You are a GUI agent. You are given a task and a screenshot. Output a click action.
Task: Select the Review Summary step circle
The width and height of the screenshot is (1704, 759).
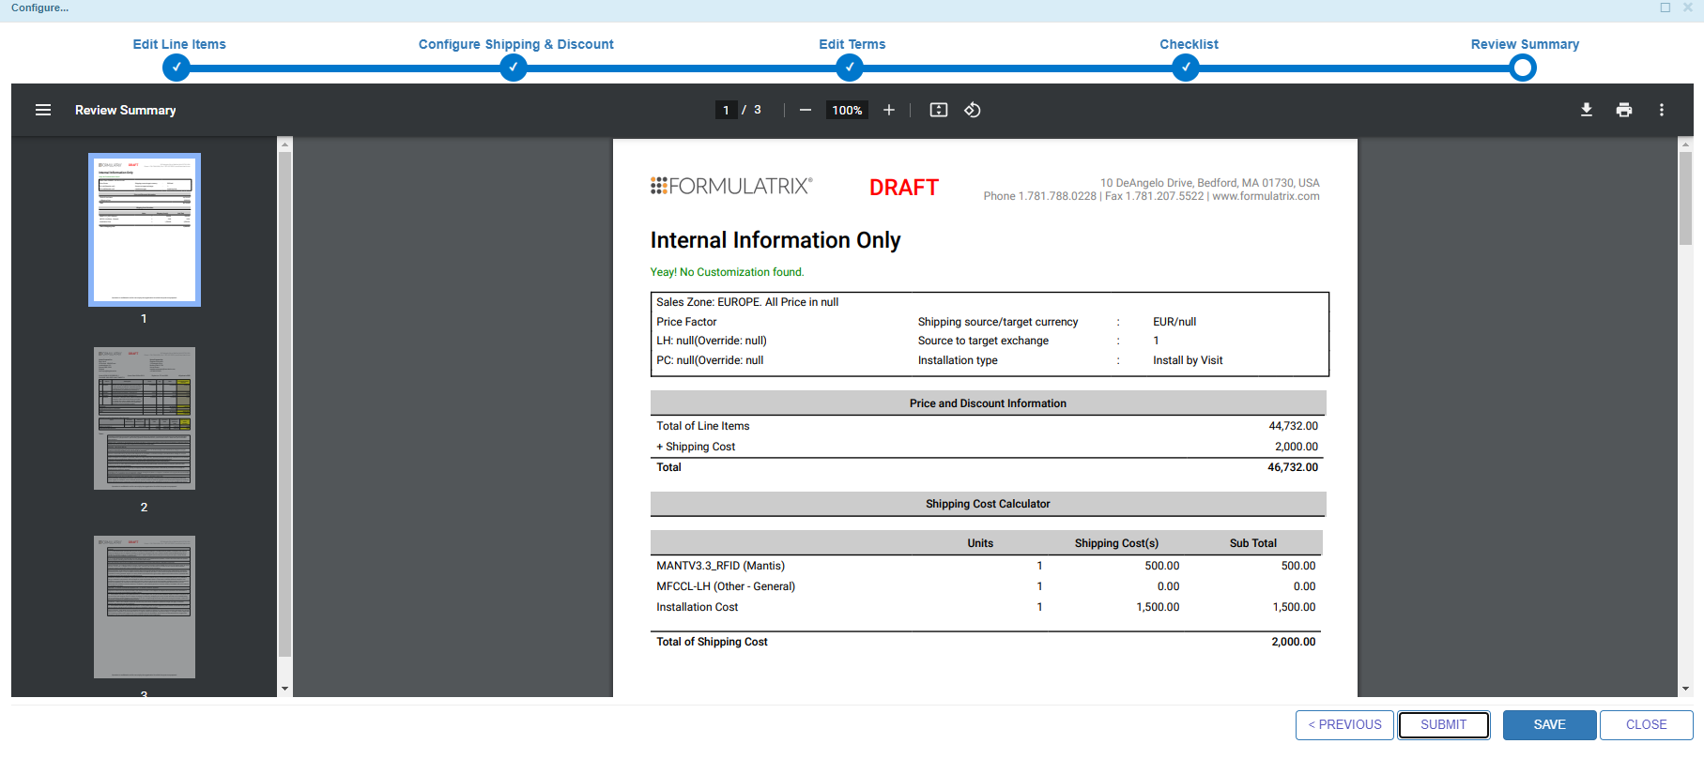coord(1523,68)
